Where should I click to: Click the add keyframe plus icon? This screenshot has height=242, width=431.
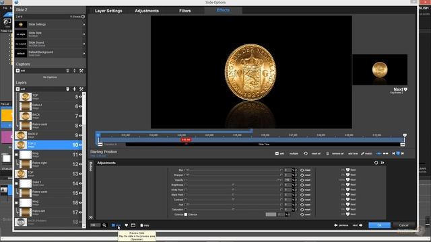point(277,153)
